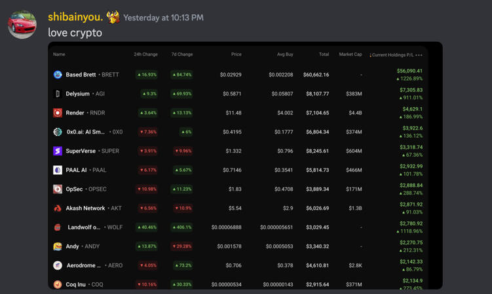Sort by the 7d Change column header
Viewport: 492px width, 294px height.
(x=182, y=54)
